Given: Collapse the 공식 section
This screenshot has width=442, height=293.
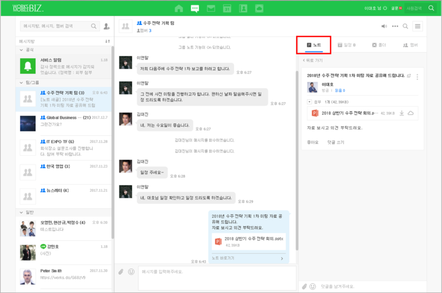Looking at the screenshot, I should pos(21,50).
